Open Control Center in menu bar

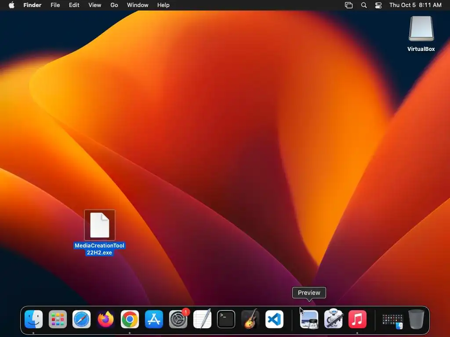(378, 5)
